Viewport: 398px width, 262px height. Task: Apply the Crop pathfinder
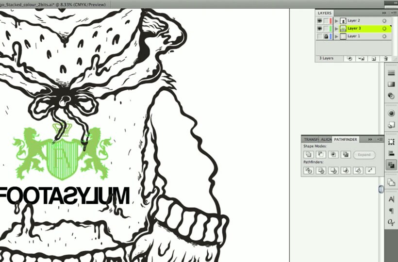[x=346, y=170]
